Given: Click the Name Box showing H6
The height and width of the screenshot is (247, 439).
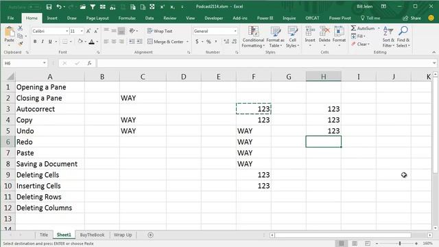Looking at the screenshot, I should coord(25,63).
